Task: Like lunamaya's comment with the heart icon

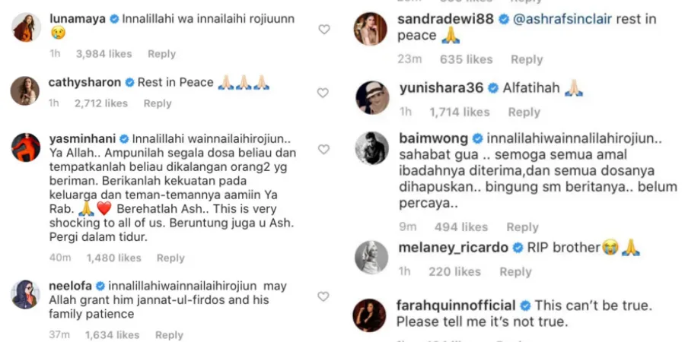Action: [x=323, y=29]
